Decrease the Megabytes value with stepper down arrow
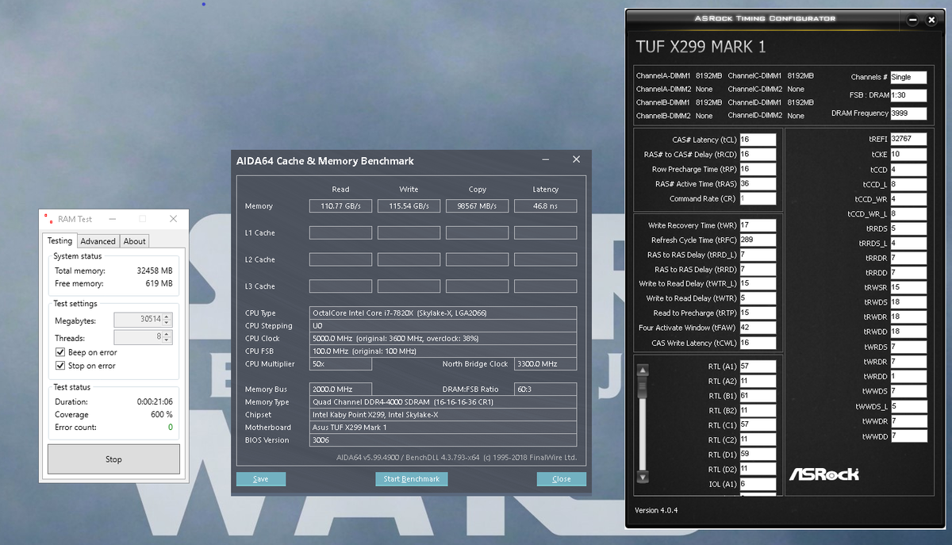The height and width of the screenshot is (545, 952). (167, 323)
